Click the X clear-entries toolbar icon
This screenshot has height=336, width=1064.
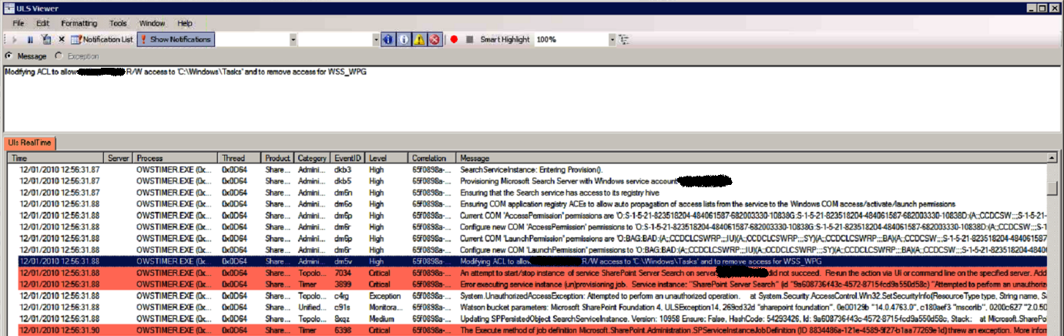62,39
